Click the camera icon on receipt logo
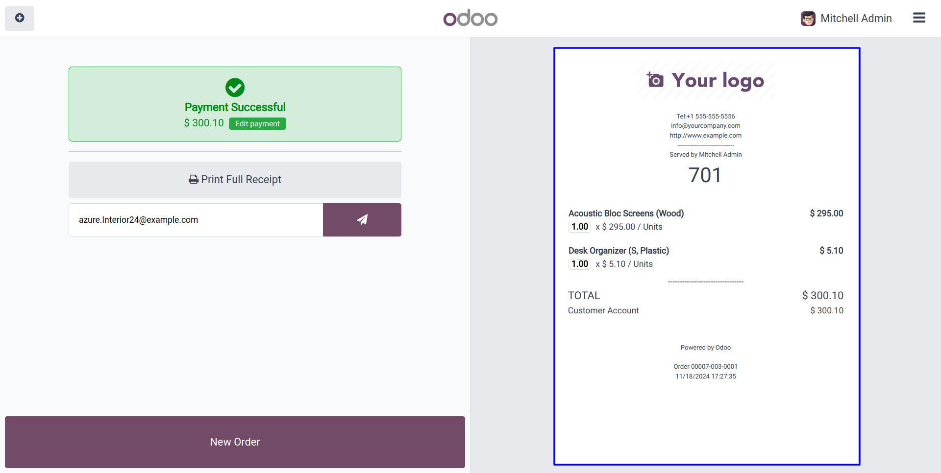This screenshot has width=941, height=473. (655, 80)
